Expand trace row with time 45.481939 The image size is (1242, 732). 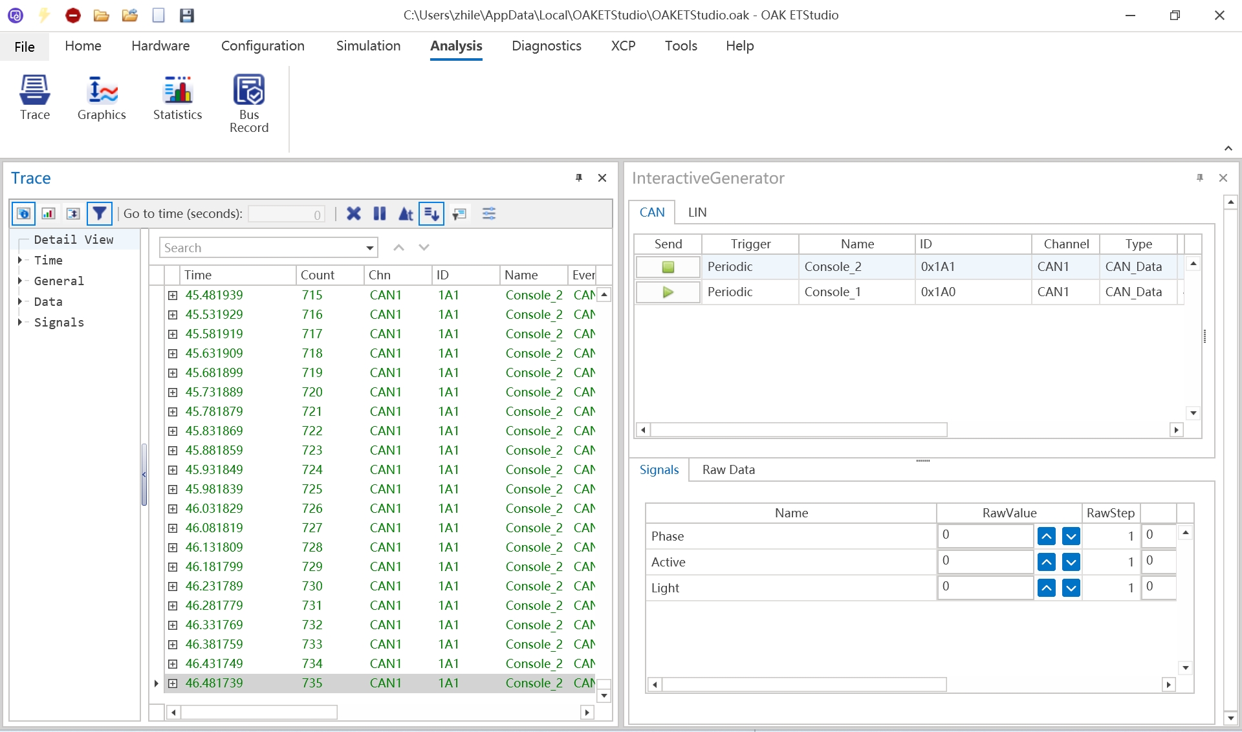click(173, 296)
